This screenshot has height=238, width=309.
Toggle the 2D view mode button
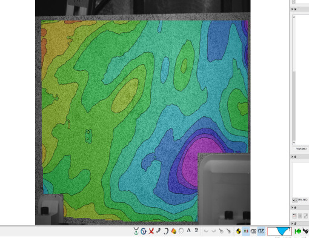coord(261,231)
